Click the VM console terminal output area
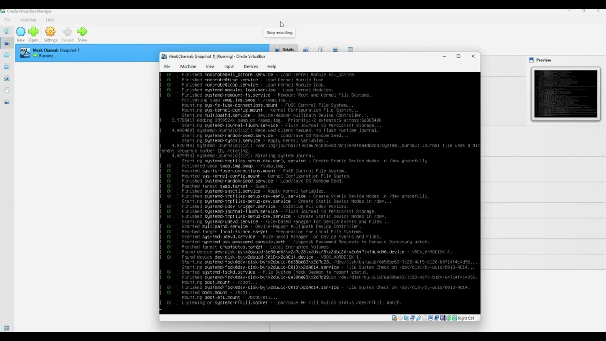The width and height of the screenshot is (606, 341). point(320,192)
